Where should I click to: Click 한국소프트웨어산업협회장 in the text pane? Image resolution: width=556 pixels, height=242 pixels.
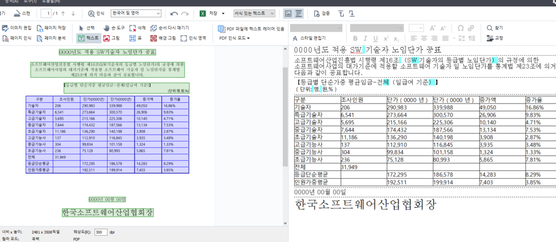click(x=365, y=205)
